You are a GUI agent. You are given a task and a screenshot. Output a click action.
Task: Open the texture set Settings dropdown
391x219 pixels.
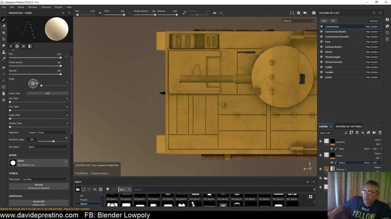click(x=375, y=21)
